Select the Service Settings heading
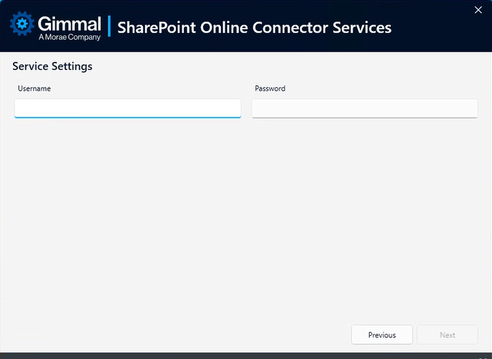This screenshot has height=359, width=492. point(52,66)
